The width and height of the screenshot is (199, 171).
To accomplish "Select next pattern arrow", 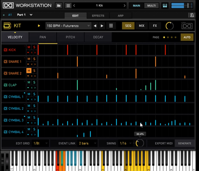I will coord(102,26).
